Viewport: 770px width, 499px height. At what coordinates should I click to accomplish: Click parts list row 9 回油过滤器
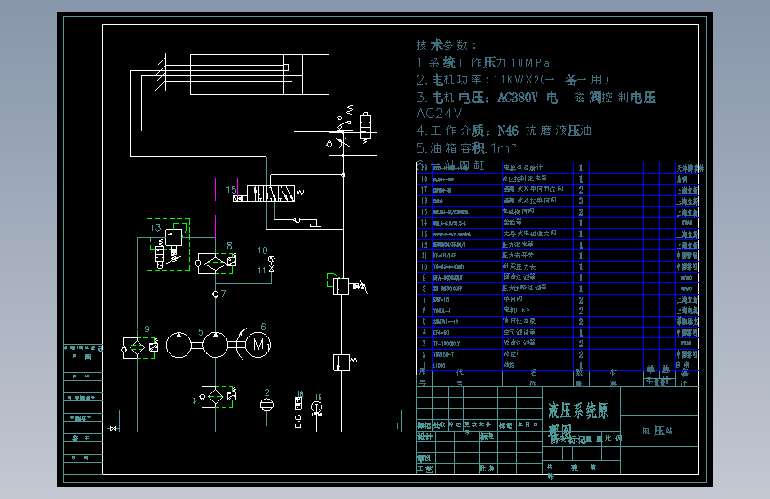(x=558, y=278)
